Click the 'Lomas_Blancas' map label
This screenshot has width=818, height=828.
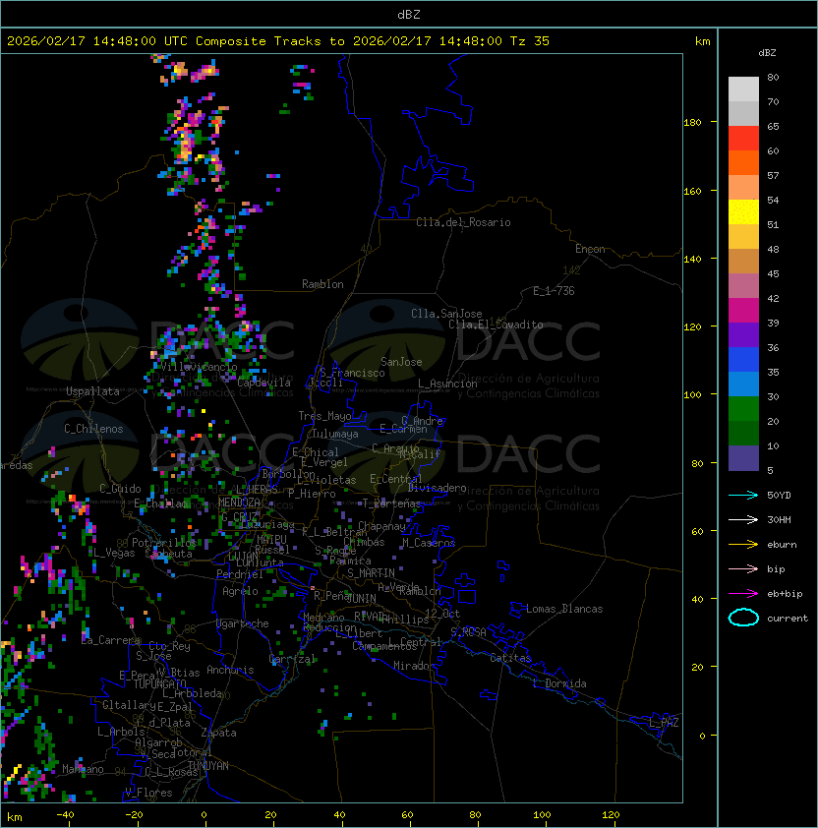(564, 609)
